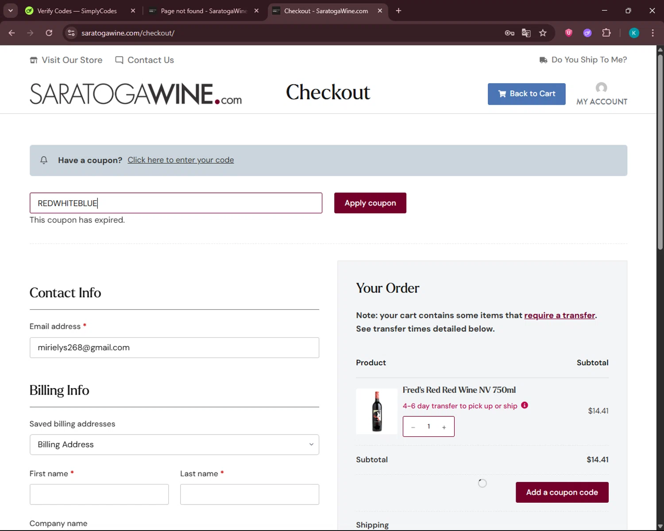
Task: Open saved passwords key icon
Action: (510, 33)
